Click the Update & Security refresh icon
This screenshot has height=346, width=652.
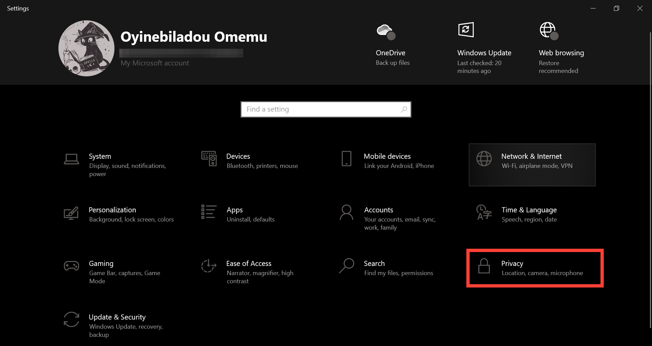tap(71, 320)
